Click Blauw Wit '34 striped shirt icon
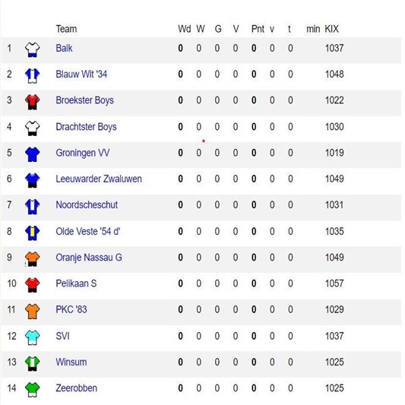This screenshot has width=405, height=405. point(32,76)
